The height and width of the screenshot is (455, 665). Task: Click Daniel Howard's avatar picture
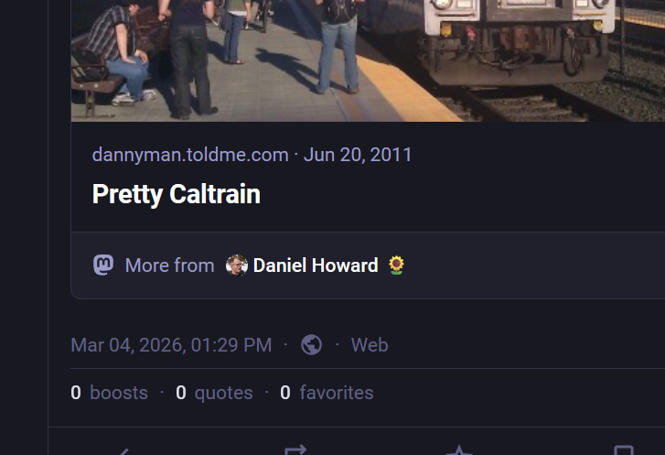pyautogui.click(x=237, y=265)
